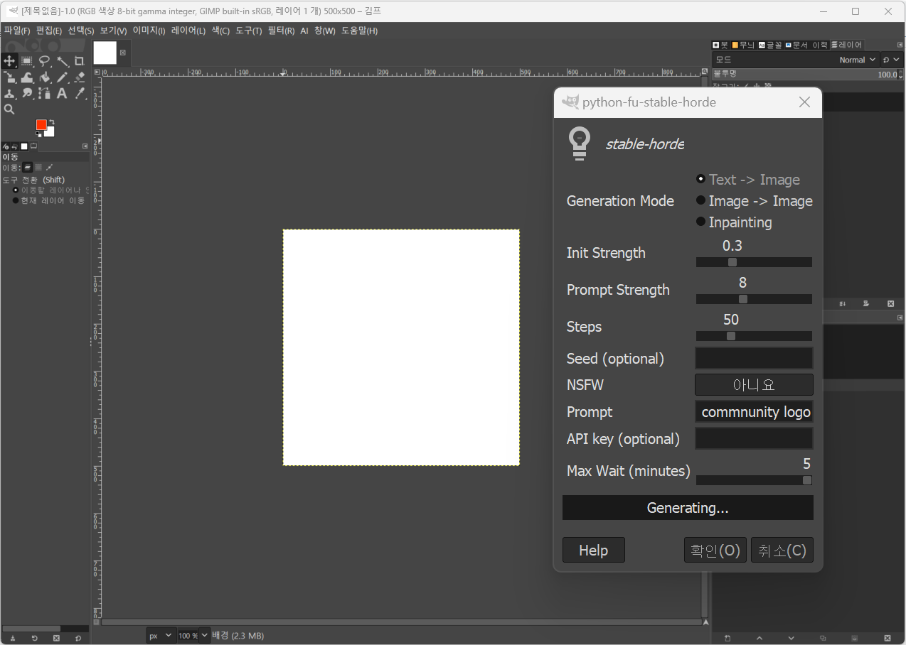Close the python-fu-stable-horde dialog

click(x=804, y=102)
